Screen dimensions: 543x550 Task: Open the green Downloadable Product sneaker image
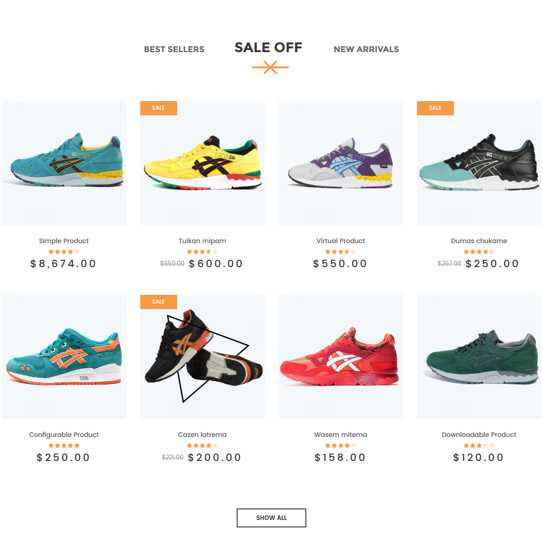pyautogui.click(x=479, y=356)
